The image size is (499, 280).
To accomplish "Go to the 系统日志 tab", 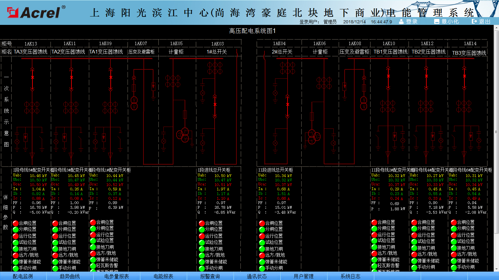I will tap(350, 276).
